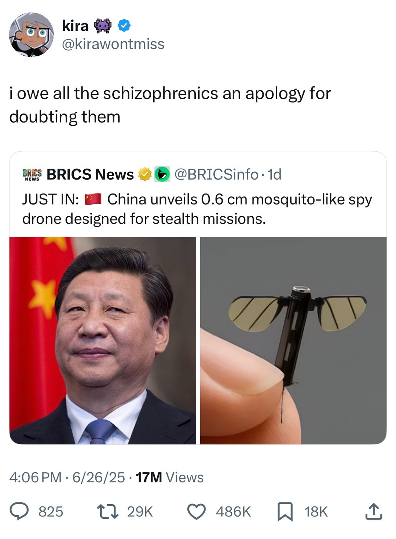The width and height of the screenshot is (396, 539).
Task: Open the @kirawontmiss handle link
Action: point(113,44)
